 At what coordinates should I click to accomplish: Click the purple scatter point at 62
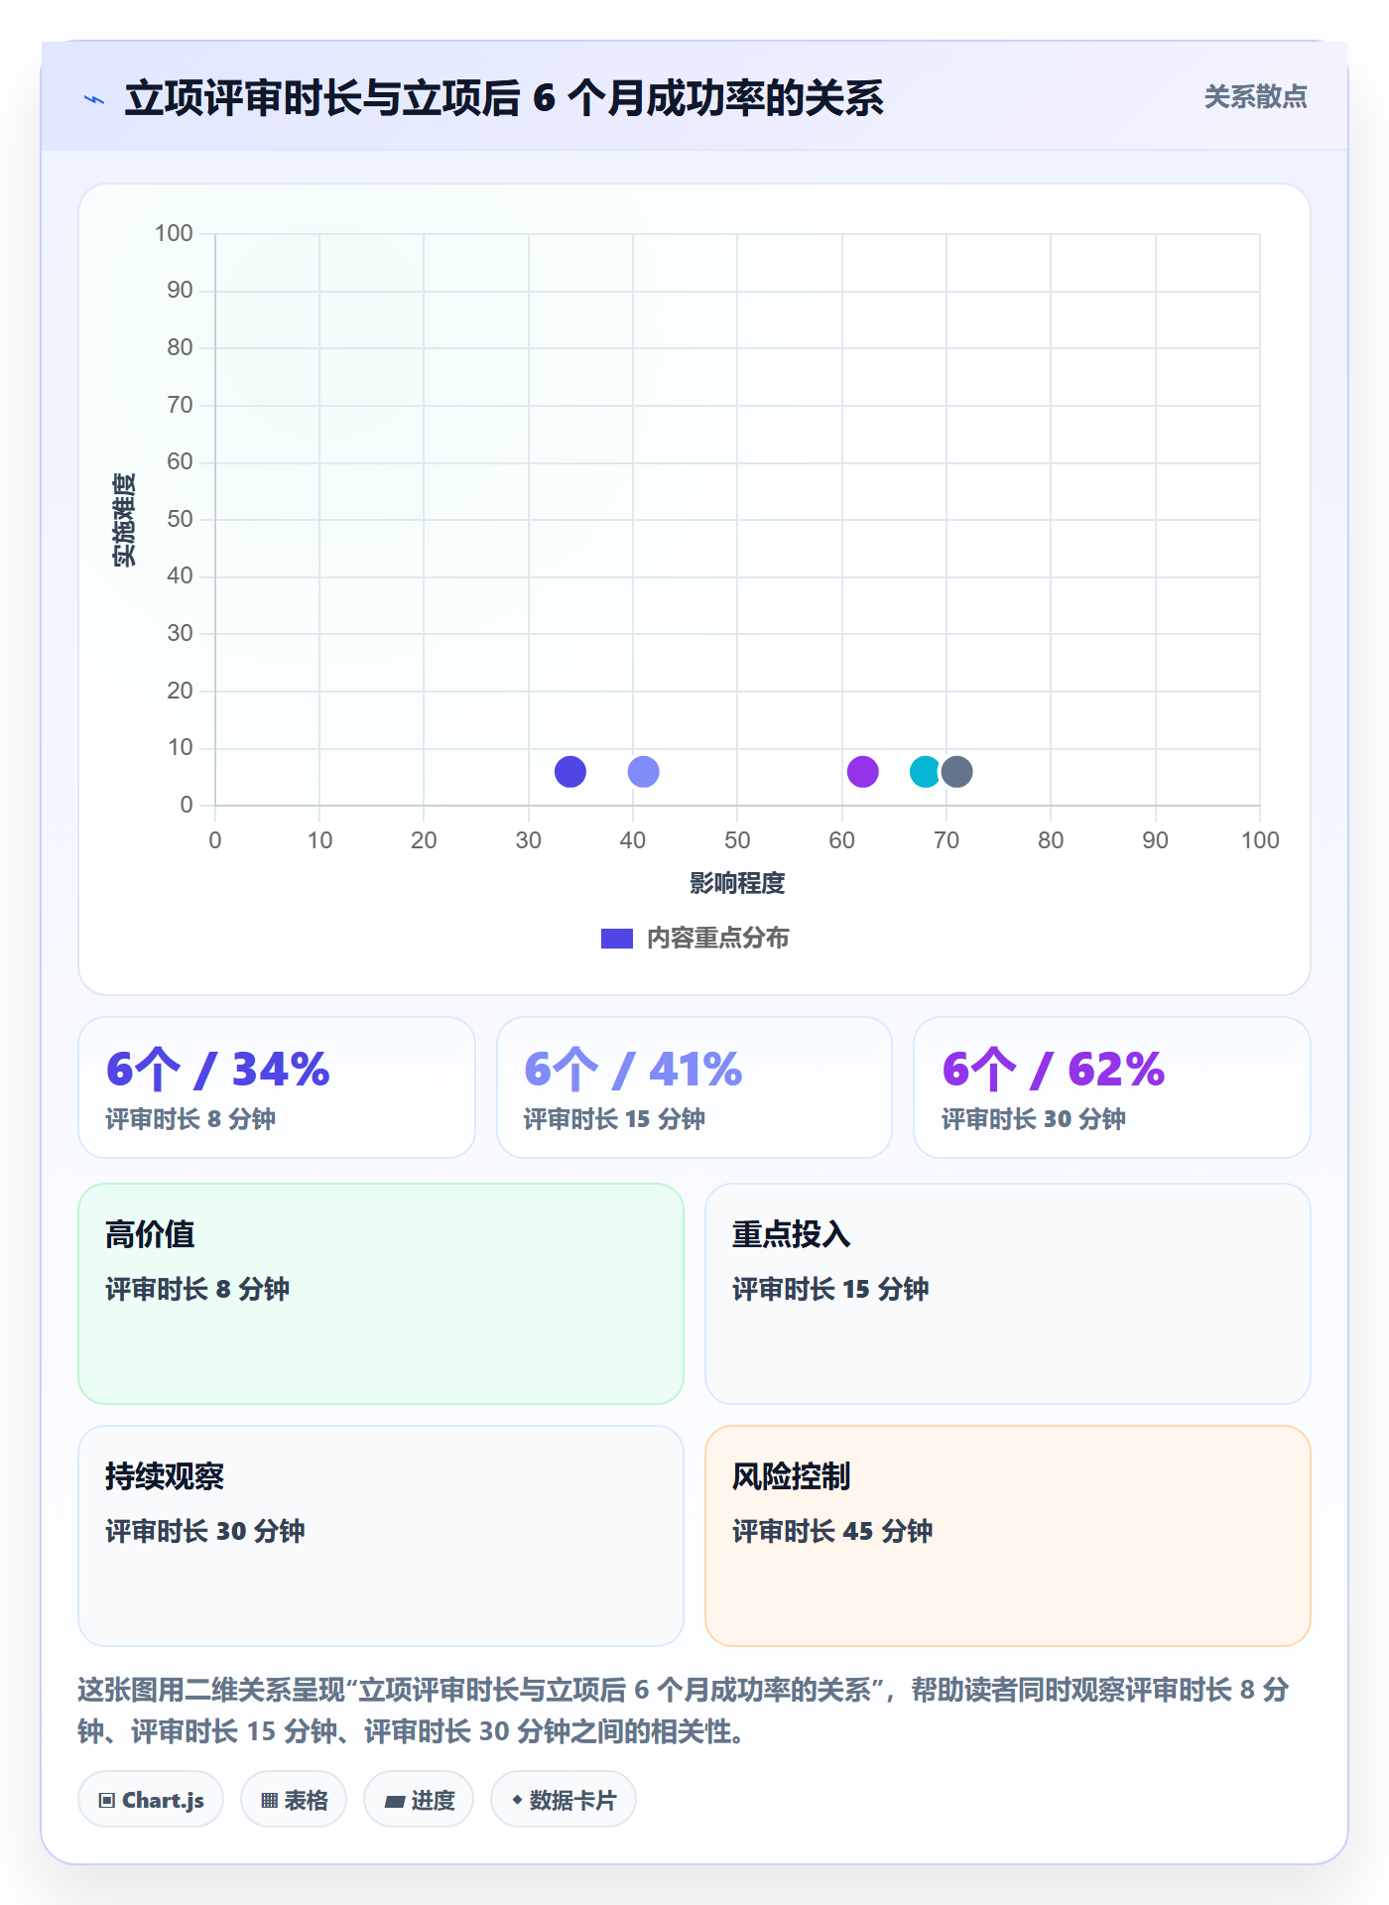863,771
